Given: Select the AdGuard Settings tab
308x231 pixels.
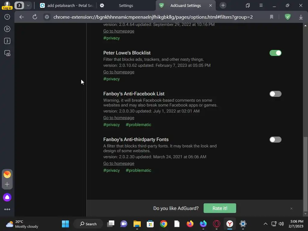Looking at the screenshot, I should click(x=185, y=5).
